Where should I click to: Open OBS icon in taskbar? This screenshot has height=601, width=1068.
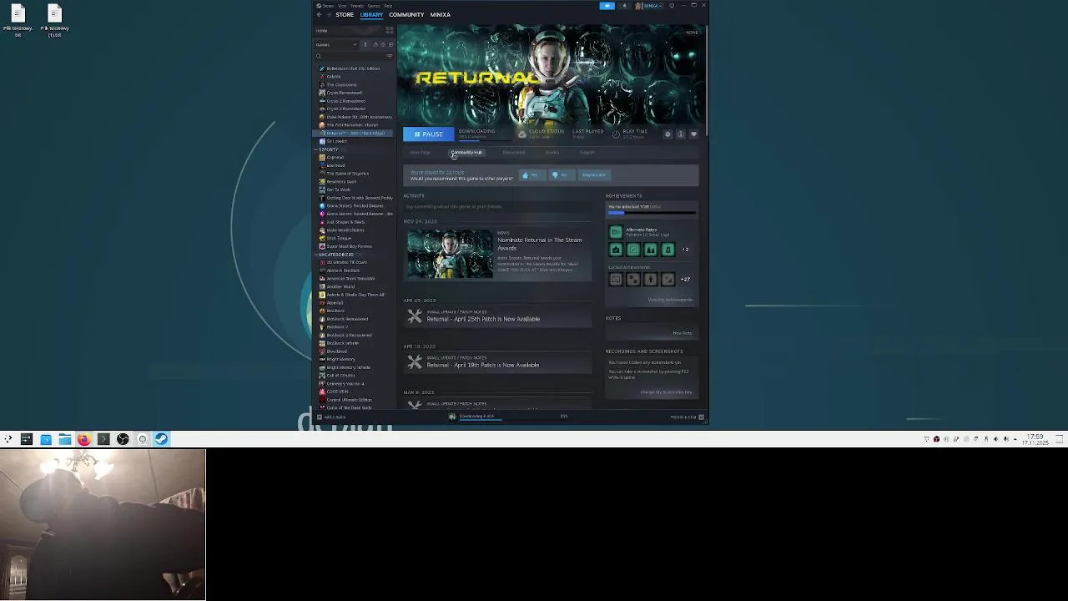123,439
